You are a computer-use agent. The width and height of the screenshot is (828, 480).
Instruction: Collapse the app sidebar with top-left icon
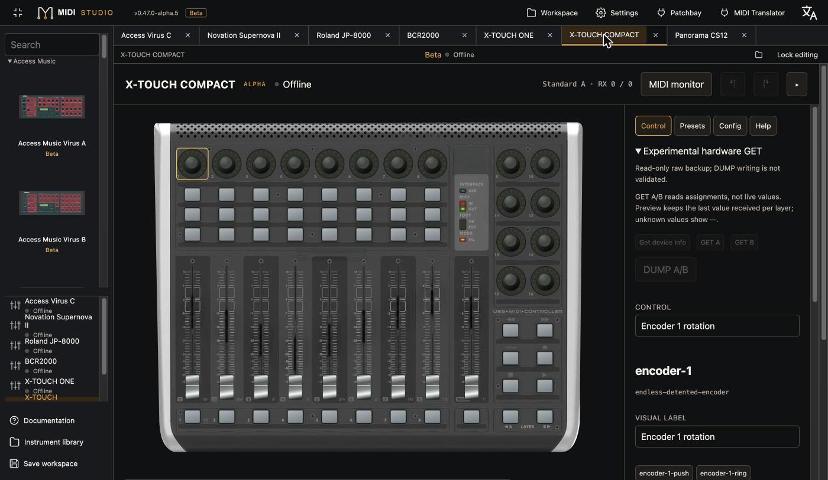(18, 12)
